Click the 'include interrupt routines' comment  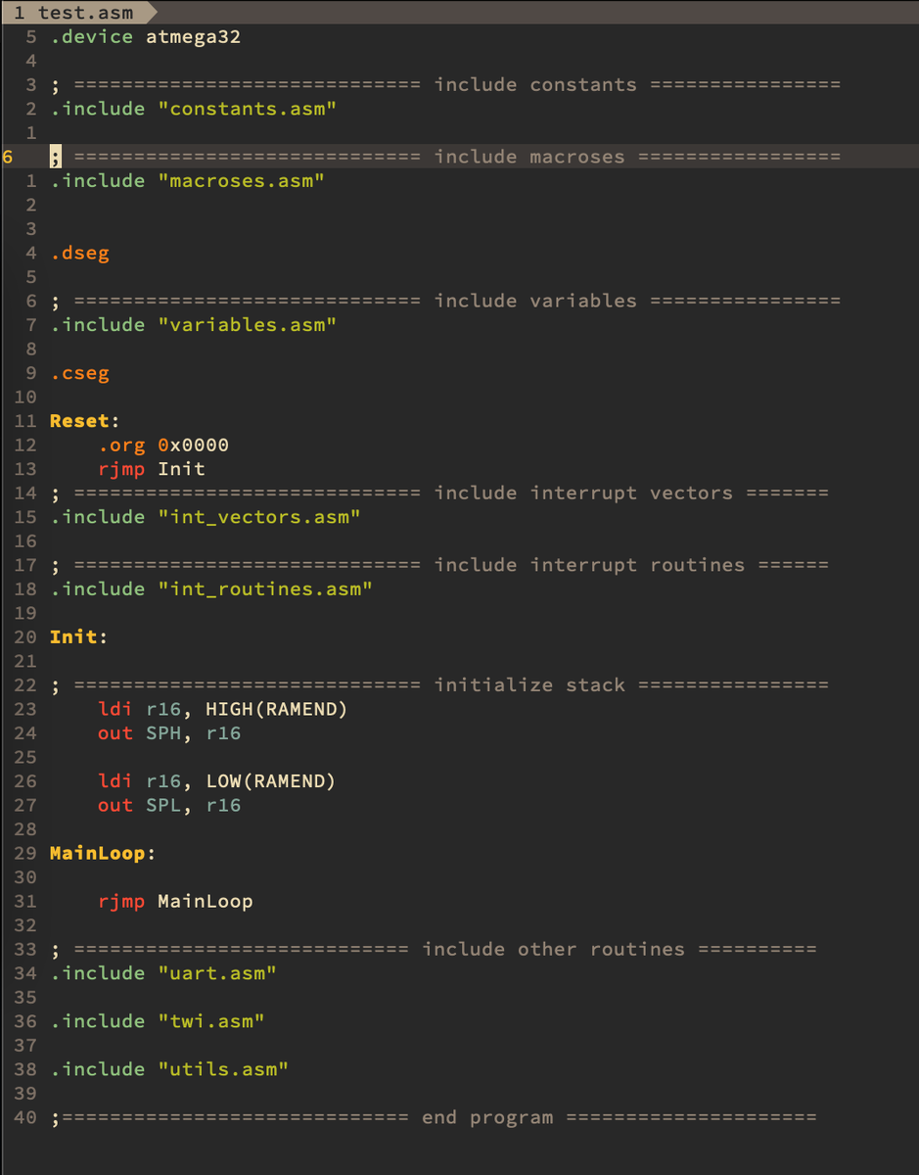439,565
